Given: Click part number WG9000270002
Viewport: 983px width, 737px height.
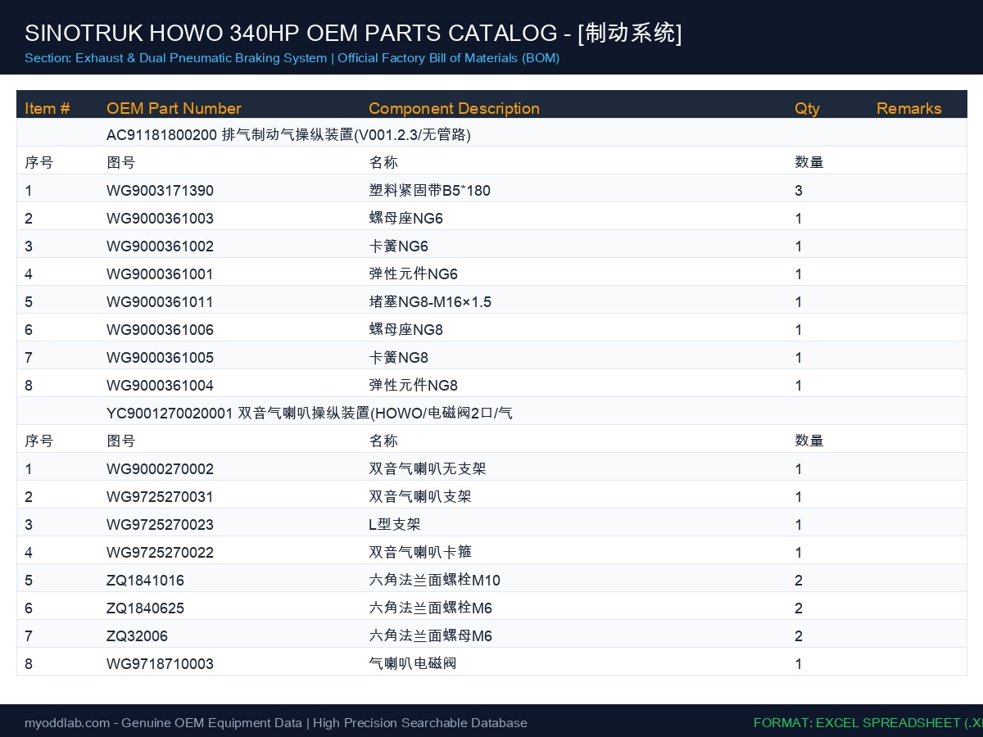Looking at the screenshot, I should tap(160, 469).
